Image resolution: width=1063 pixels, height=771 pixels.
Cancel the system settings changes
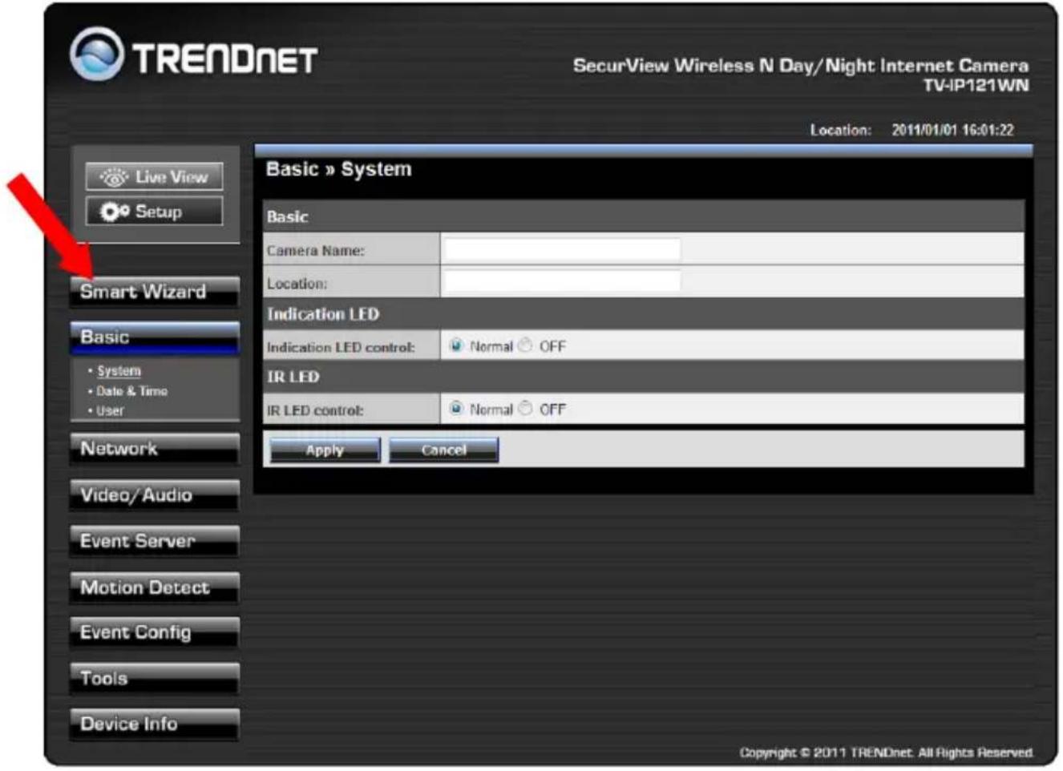click(443, 450)
